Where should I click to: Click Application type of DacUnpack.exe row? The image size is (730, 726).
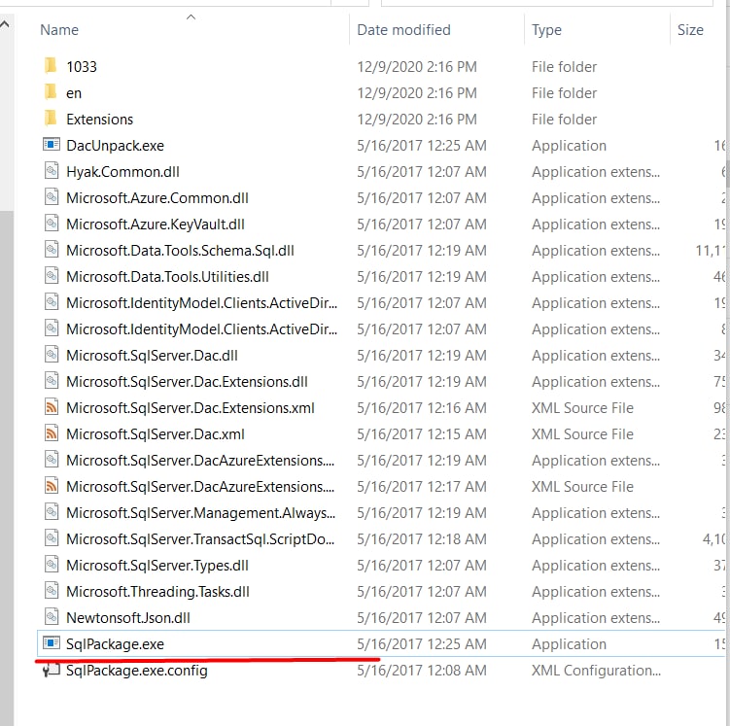(x=570, y=146)
